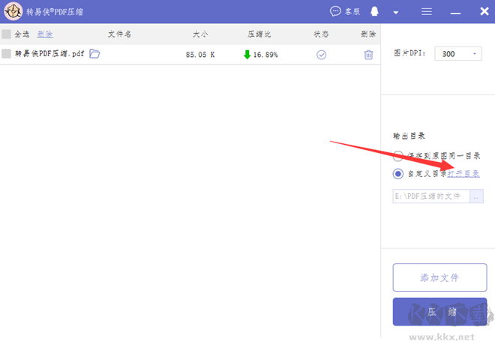
Task: Open folder of 转易侠PDF压缩.pdf
Action: coord(94,54)
